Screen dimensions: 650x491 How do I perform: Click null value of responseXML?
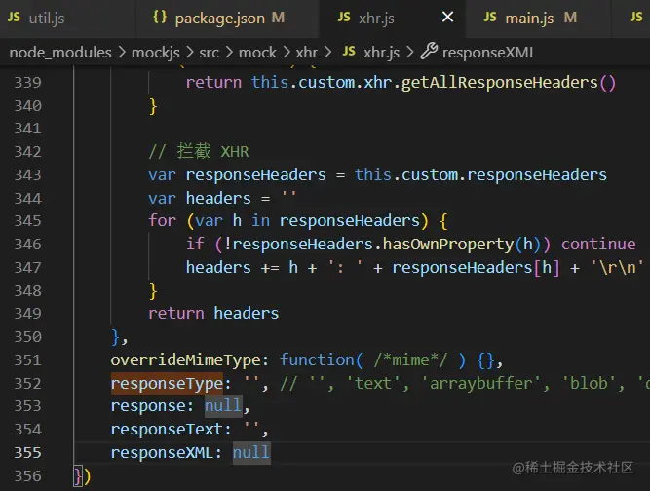pos(251,452)
